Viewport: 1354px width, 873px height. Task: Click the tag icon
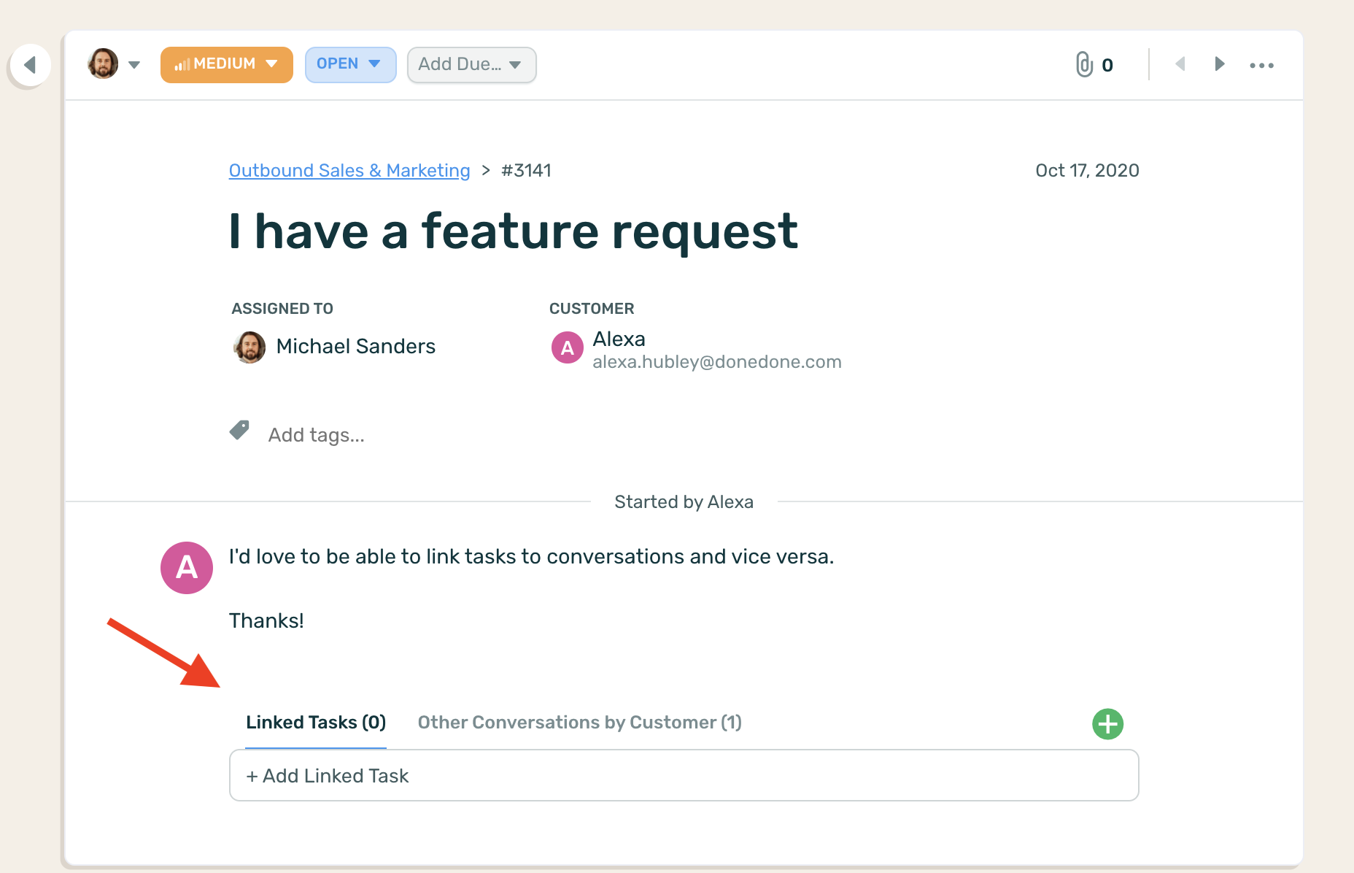239,430
